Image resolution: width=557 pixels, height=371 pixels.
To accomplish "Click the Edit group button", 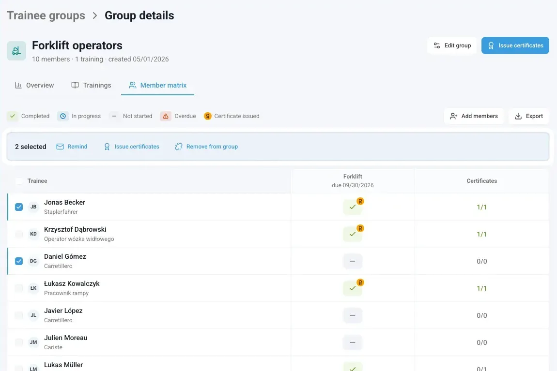I will tap(452, 45).
